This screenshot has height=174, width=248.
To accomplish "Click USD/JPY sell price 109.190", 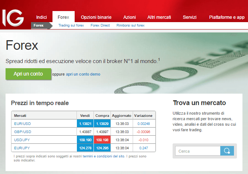I will point(85,140).
